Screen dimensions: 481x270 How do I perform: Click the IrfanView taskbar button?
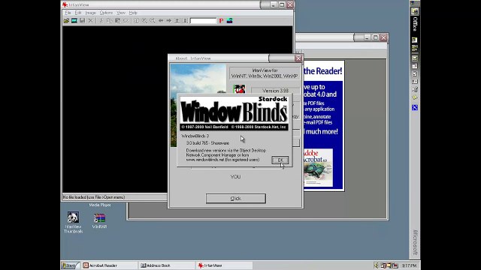(224, 265)
